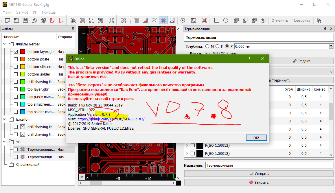This screenshot has height=193, width=335.
Task: Click the New project toolbar icon
Action: point(8,20)
